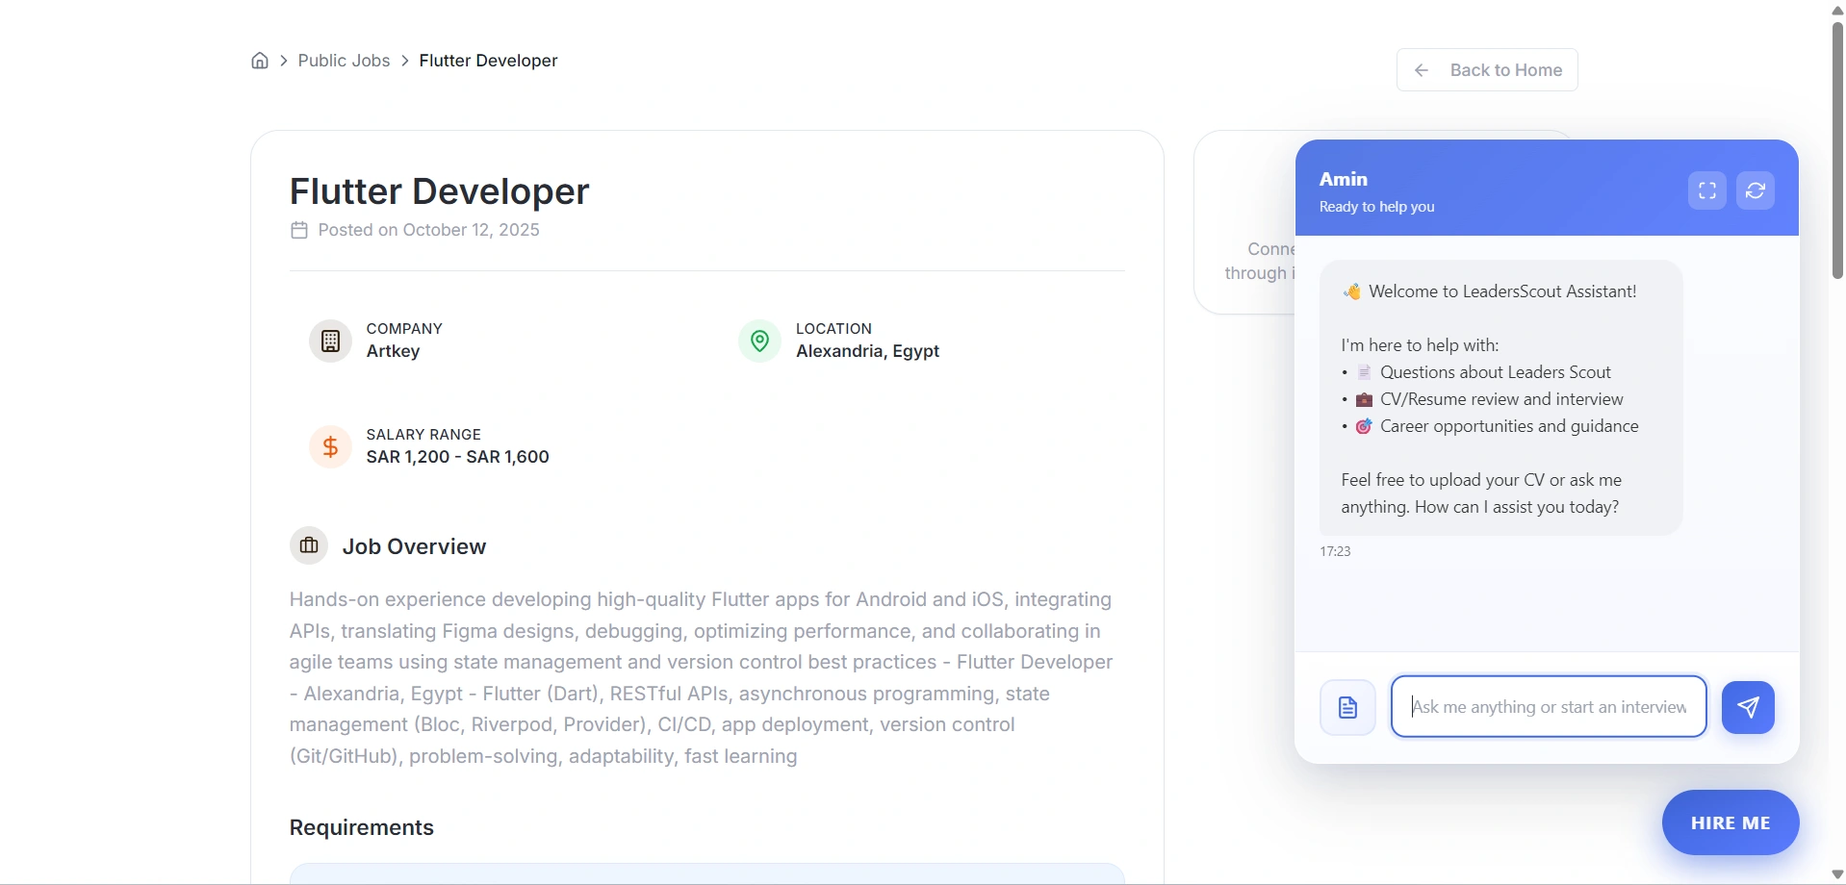Image resolution: width=1846 pixels, height=885 pixels.
Task: Click the scrollbar down arrow
Action: (x=1837, y=875)
